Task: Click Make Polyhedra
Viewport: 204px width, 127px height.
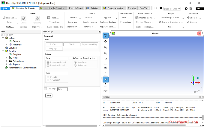Action: 55,27
